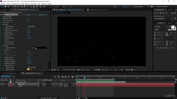The width and height of the screenshot is (177, 99).
Task: Select the Hand tool
Action: [x=6, y=7]
